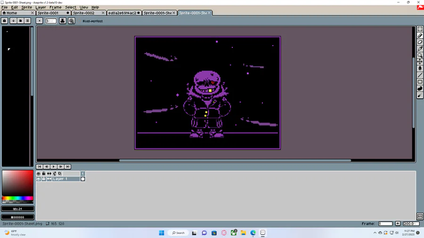Click the brush size input field

51,21
